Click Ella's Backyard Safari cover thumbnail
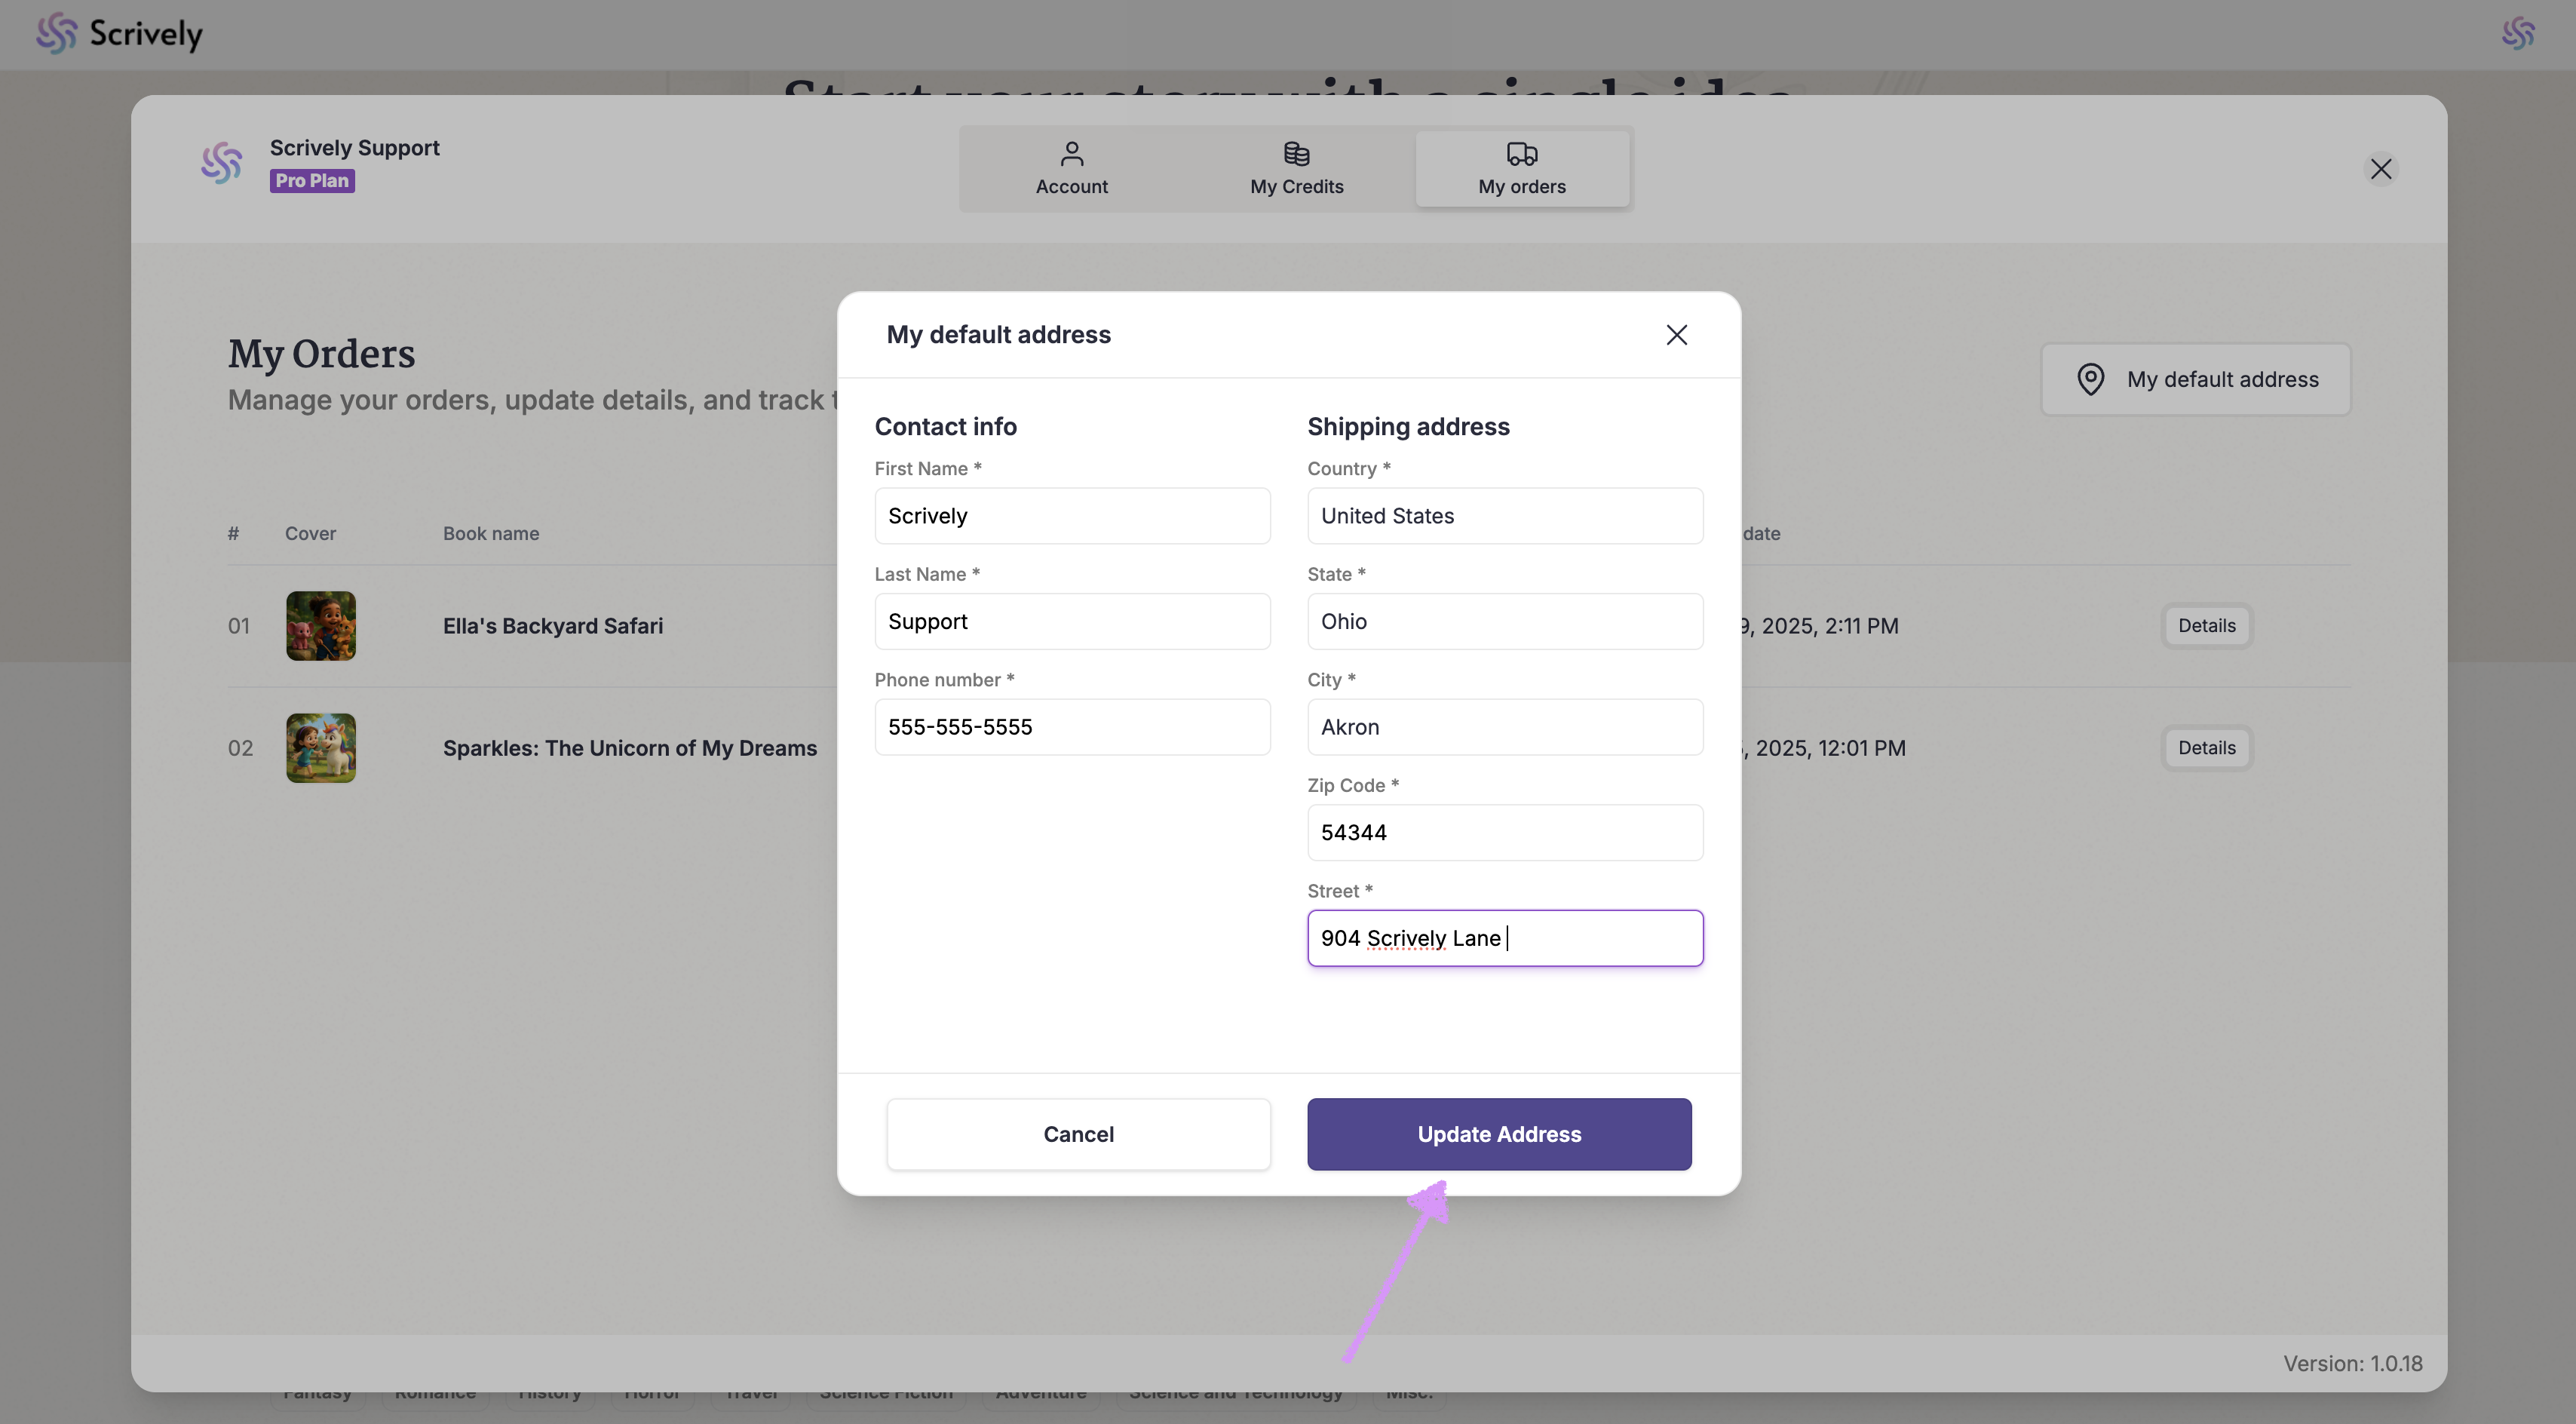The image size is (2576, 1424). (x=321, y=626)
